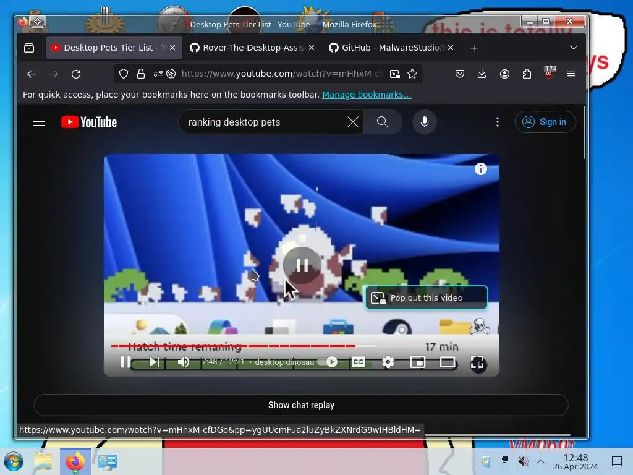Enter fullscreen video mode

point(478,362)
